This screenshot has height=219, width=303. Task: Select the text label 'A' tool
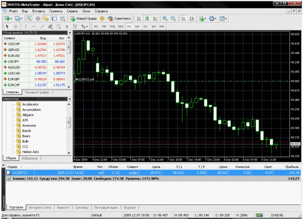68,25
